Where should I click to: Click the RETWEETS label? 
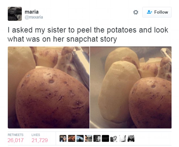pyautogui.click(x=16, y=135)
